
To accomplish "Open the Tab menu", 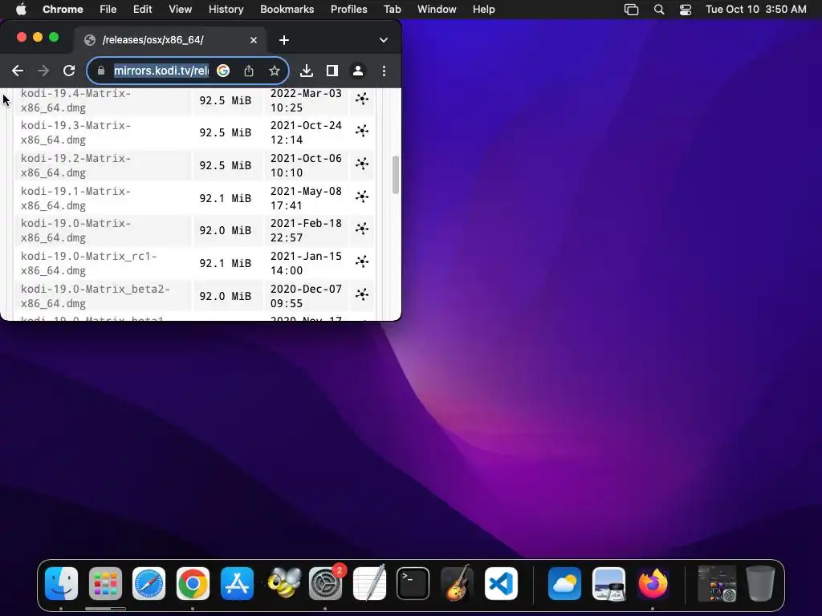I will point(392,10).
